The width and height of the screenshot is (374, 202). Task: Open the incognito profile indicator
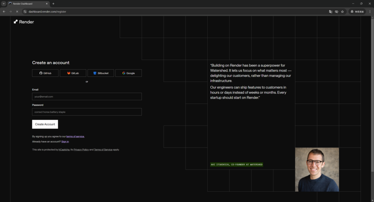pos(357,11)
